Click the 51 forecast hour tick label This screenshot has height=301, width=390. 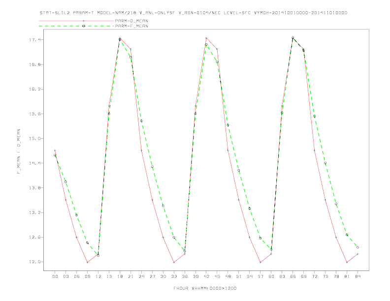(239, 276)
